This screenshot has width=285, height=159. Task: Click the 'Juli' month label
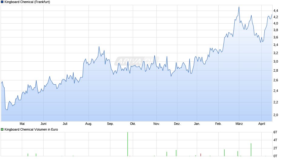65,124
